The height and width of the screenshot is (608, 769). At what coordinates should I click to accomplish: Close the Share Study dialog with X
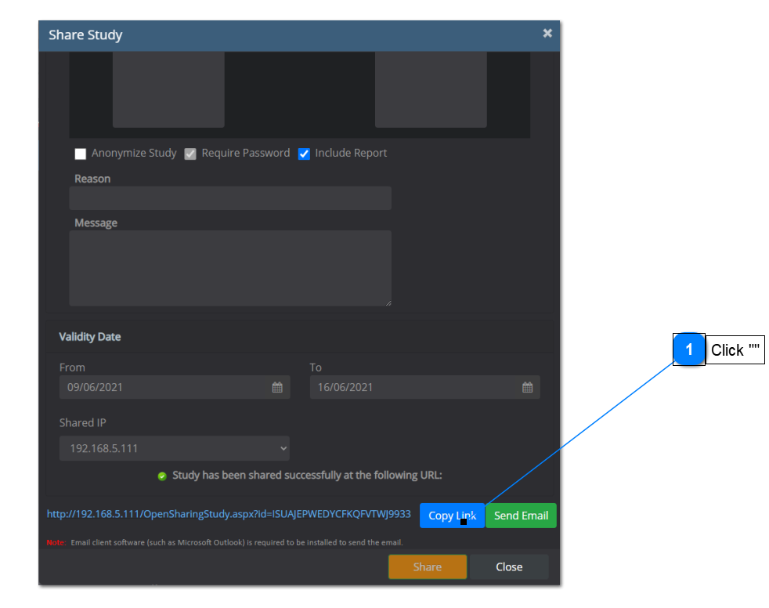pyautogui.click(x=547, y=33)
